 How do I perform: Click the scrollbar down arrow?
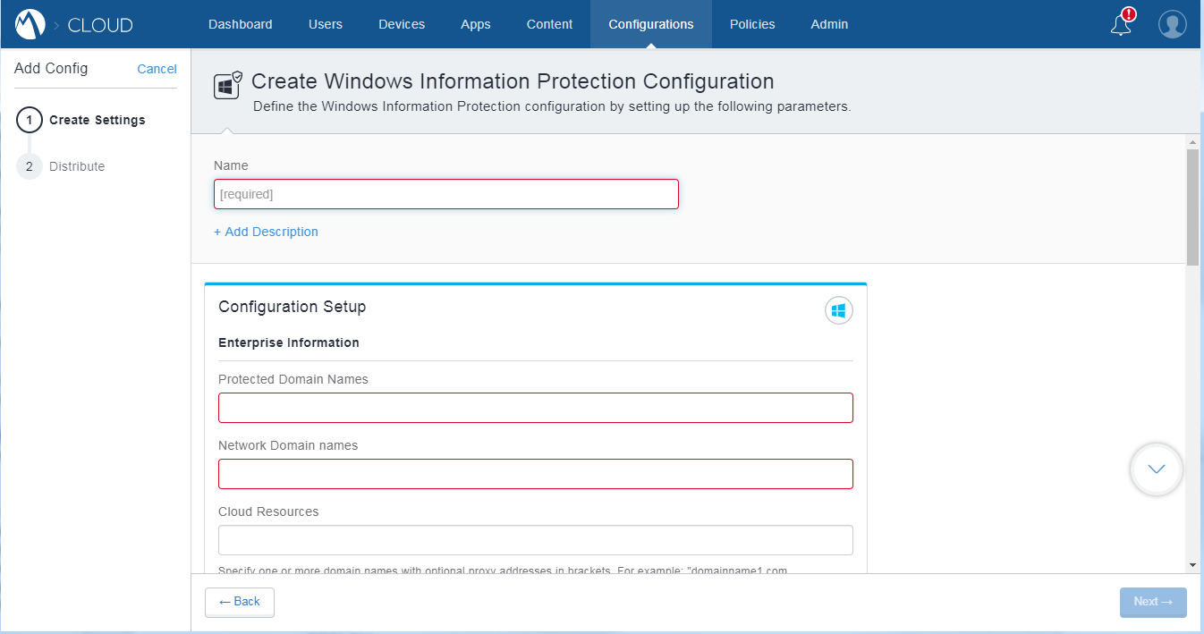pos(1191,565)
